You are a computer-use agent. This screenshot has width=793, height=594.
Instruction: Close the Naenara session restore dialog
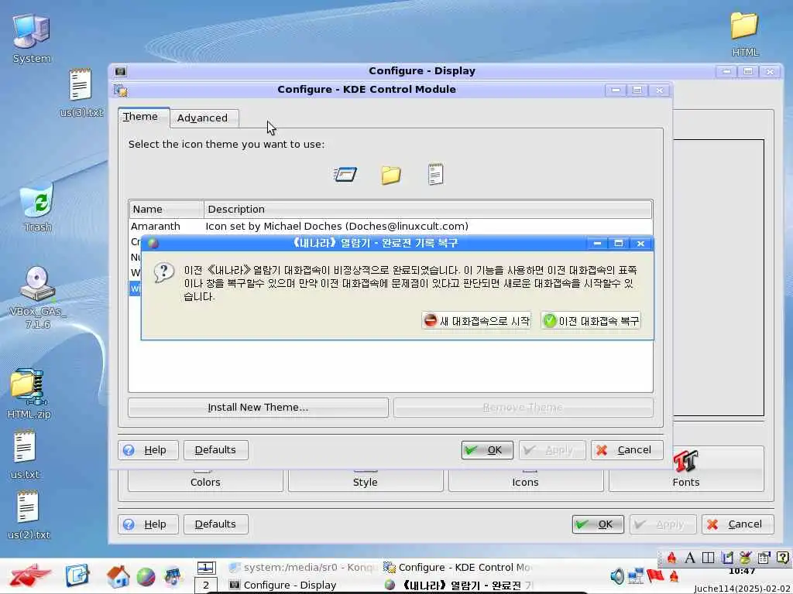pos(640,243)
